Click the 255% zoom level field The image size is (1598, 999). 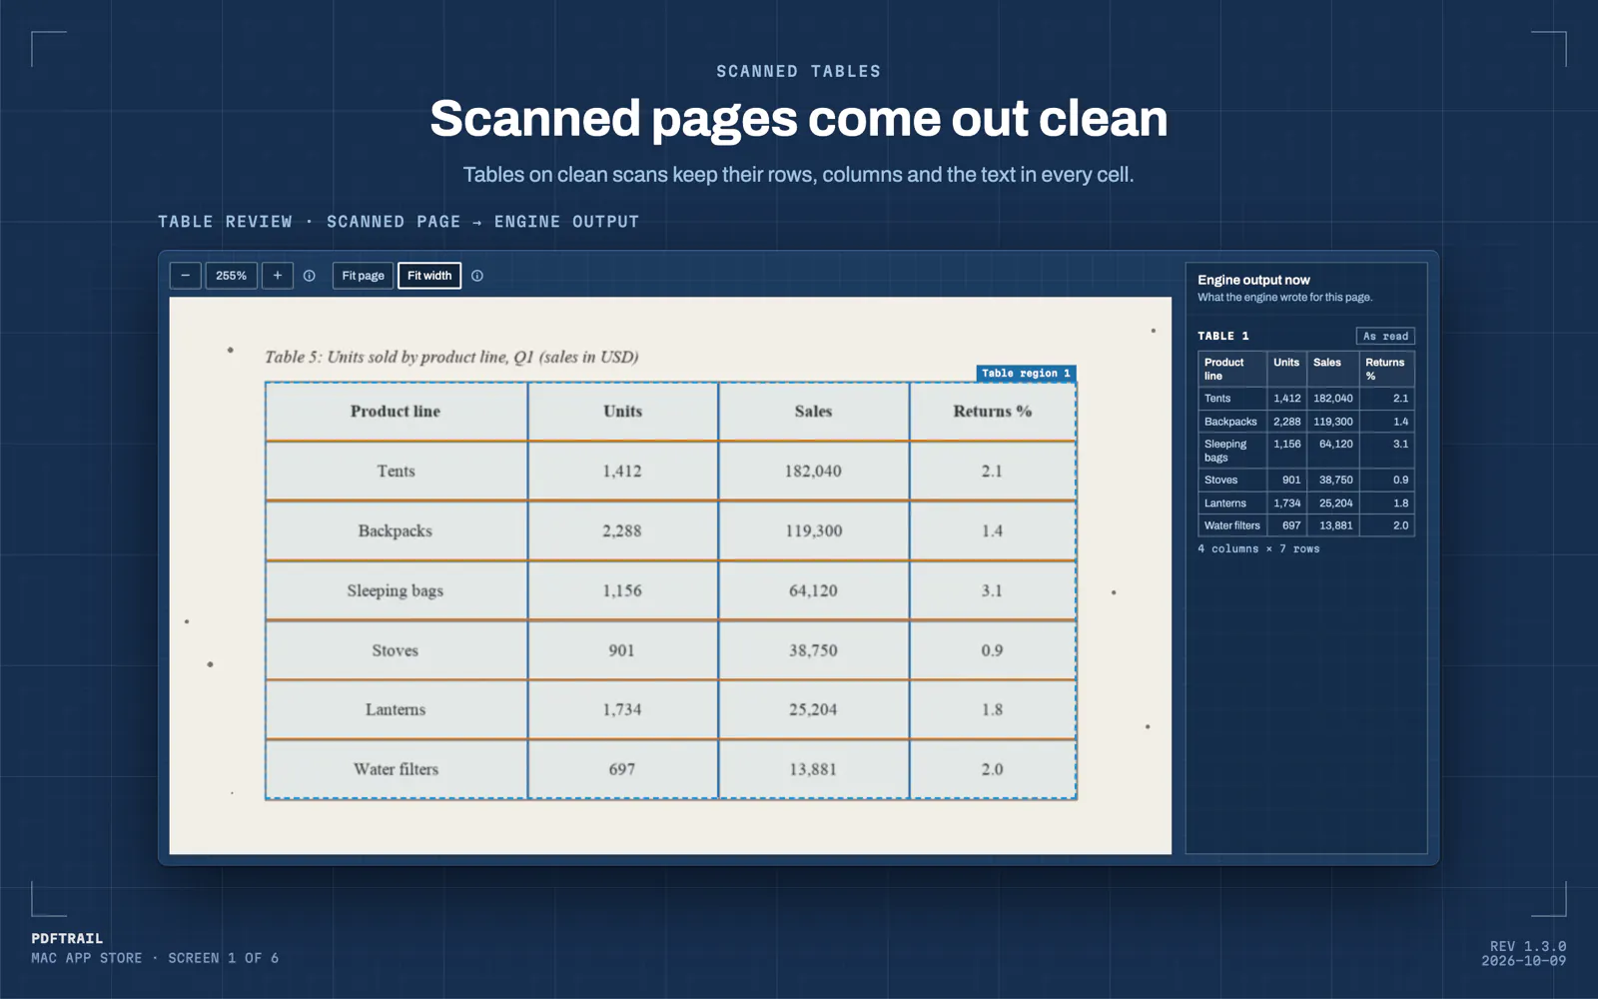[232, 276]
